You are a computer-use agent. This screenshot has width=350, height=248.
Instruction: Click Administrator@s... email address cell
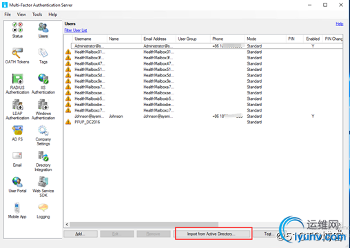pyautogui.click(x=158, y=46)
